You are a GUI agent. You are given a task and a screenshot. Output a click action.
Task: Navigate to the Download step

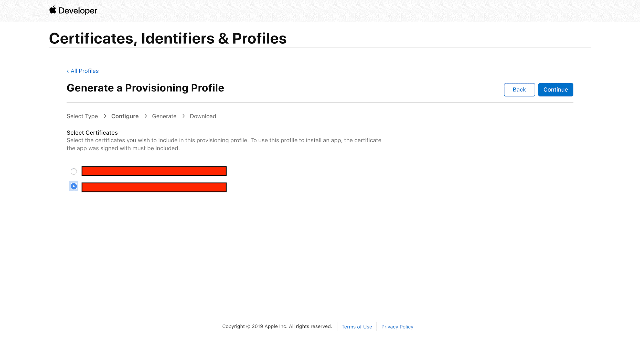click(203, 116)
